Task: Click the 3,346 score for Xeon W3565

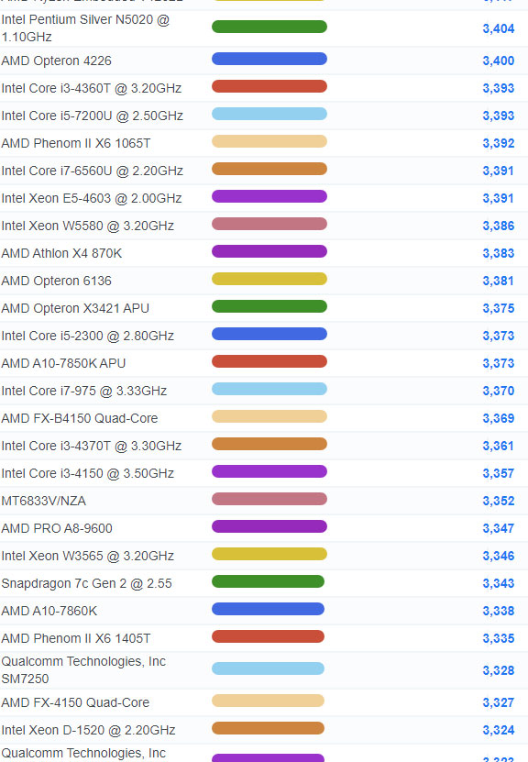Action: tap(499, 556)
